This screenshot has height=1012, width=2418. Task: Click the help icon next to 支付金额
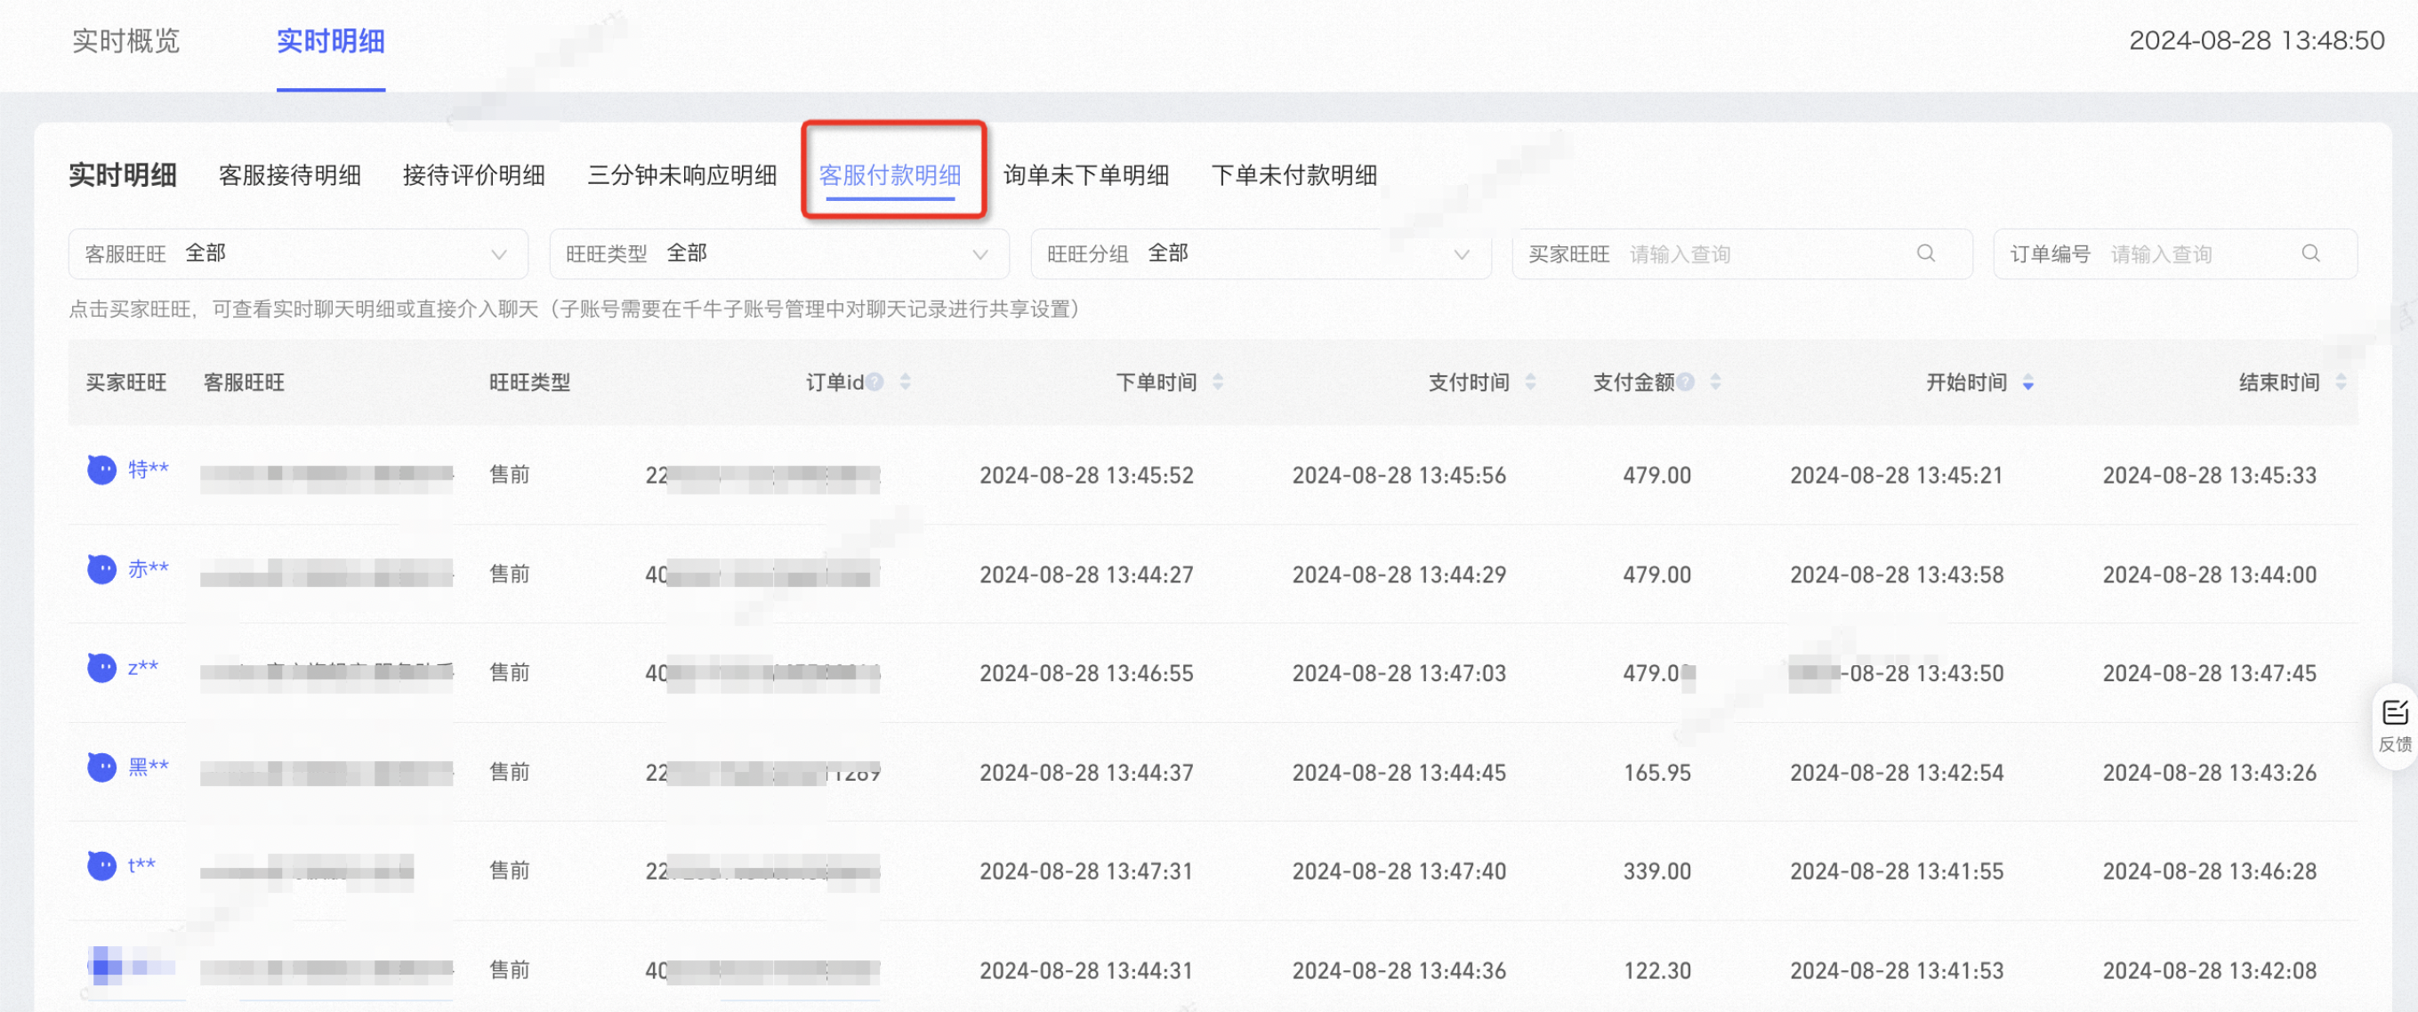[x=1686, y=382]
